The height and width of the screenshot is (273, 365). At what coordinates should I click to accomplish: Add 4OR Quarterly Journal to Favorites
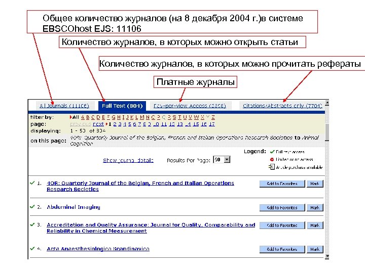pos(282,184)
